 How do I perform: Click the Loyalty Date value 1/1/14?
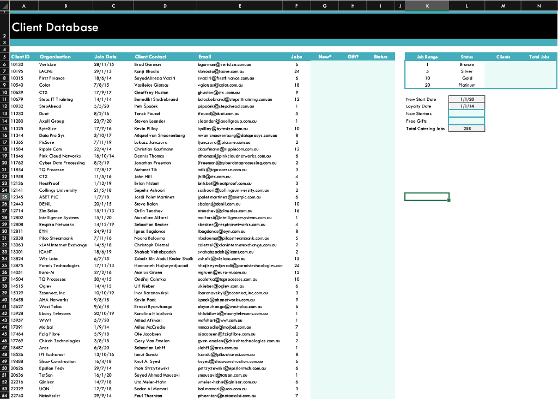click(466, 107)
